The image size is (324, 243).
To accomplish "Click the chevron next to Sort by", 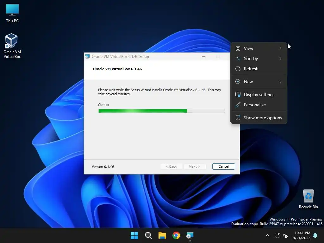I will tap(280, 59).
